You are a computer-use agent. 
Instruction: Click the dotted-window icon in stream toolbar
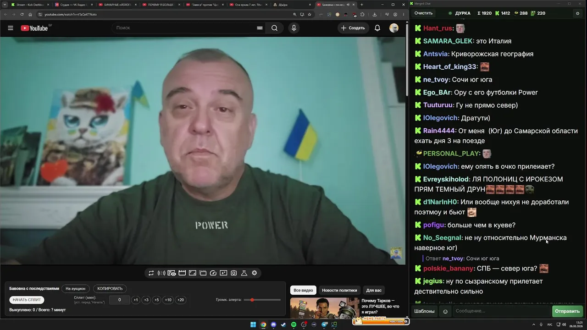click(203, 273)
